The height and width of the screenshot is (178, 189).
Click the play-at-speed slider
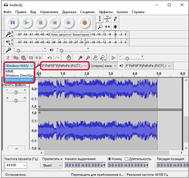pyautogui.click(x=131, y=58)
